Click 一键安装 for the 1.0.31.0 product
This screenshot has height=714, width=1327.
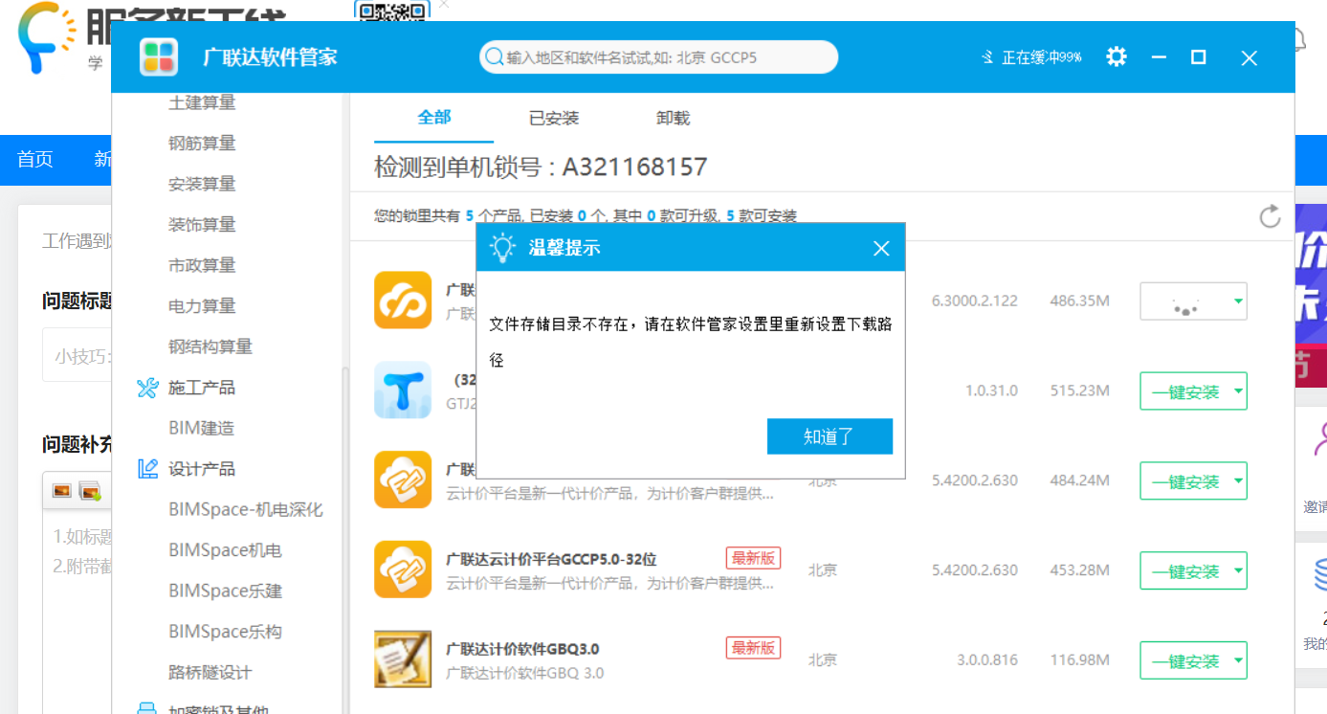1185,391
